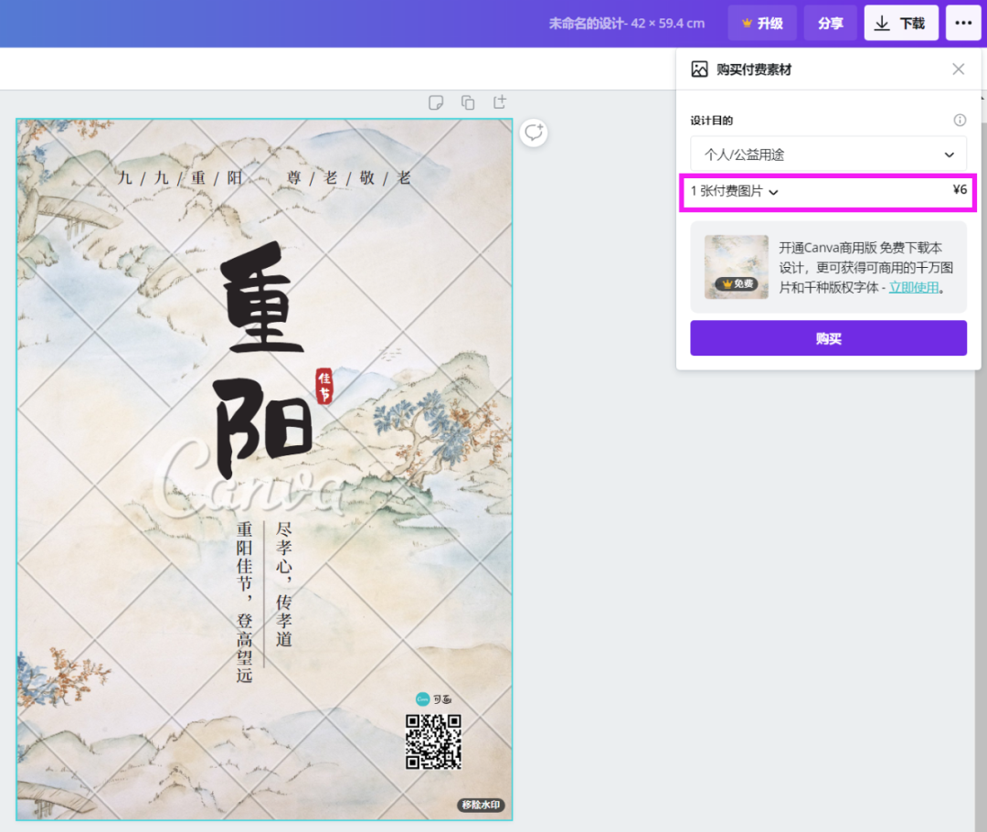Follow the 立即使用 link
This screenshot has width=987, height=832.
[914, 287]
